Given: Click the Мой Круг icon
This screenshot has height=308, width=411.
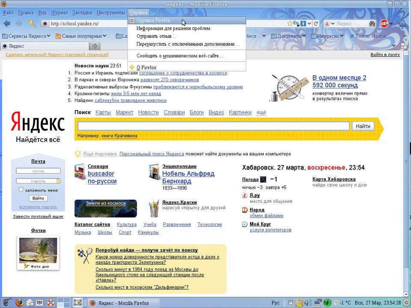Looking at the screenshot, I should pos(245,224).
